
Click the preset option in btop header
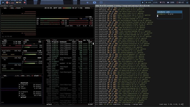point(18,8)
